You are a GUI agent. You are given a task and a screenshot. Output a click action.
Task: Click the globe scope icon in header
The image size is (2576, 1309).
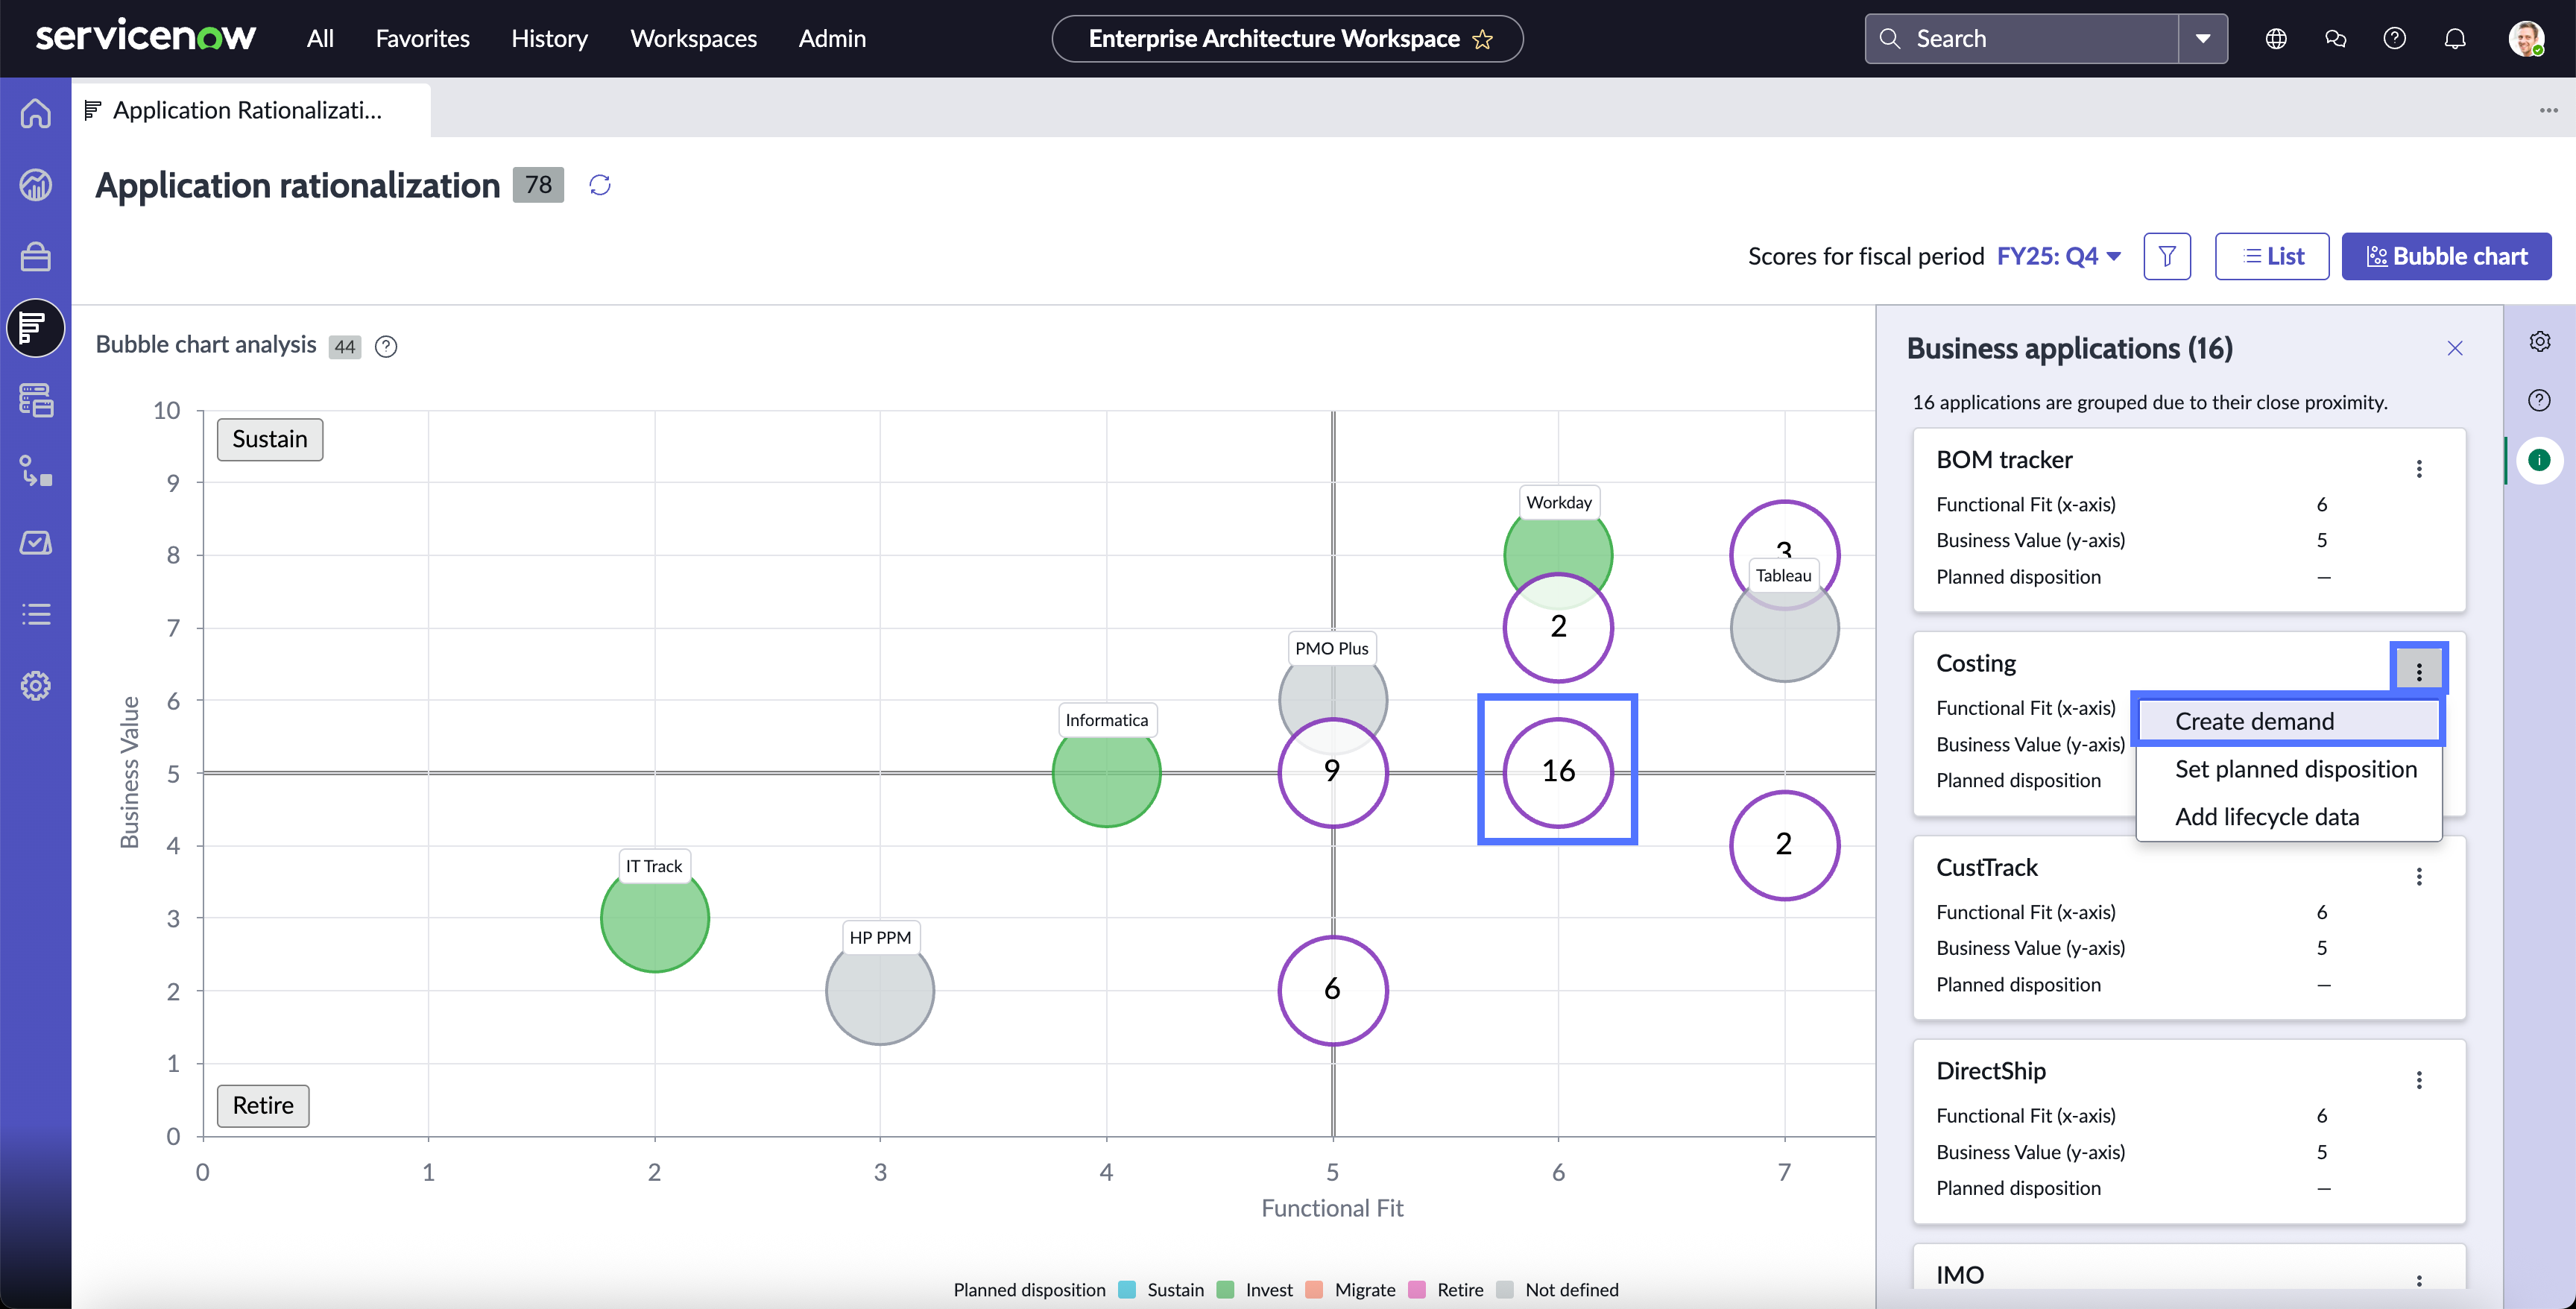click(x=2276, y=38)
